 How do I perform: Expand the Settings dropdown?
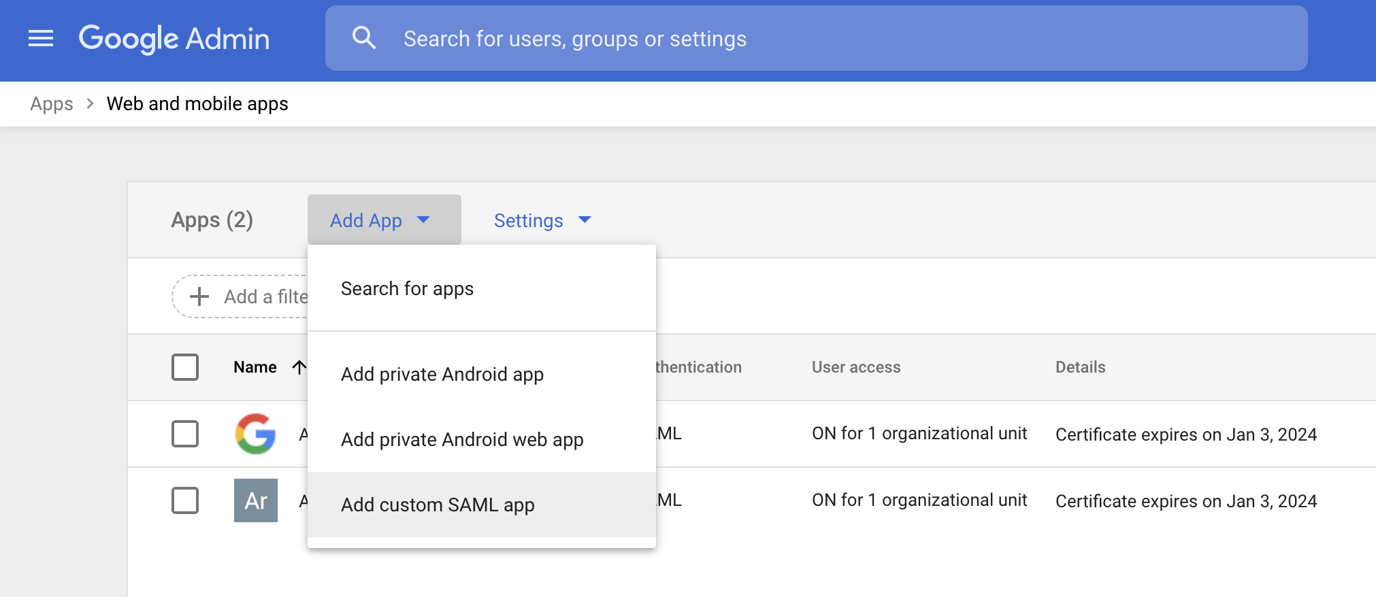pos(542,220)
